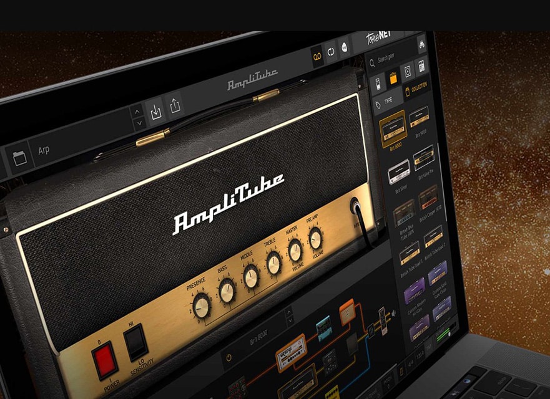The width and height of the screenshot is (550, 399).
Task: Flip the red POWER switch
Action: click(105, 360)
